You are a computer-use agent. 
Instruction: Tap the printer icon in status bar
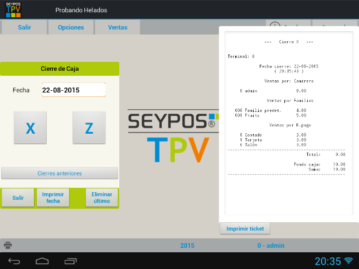[8, 245]
